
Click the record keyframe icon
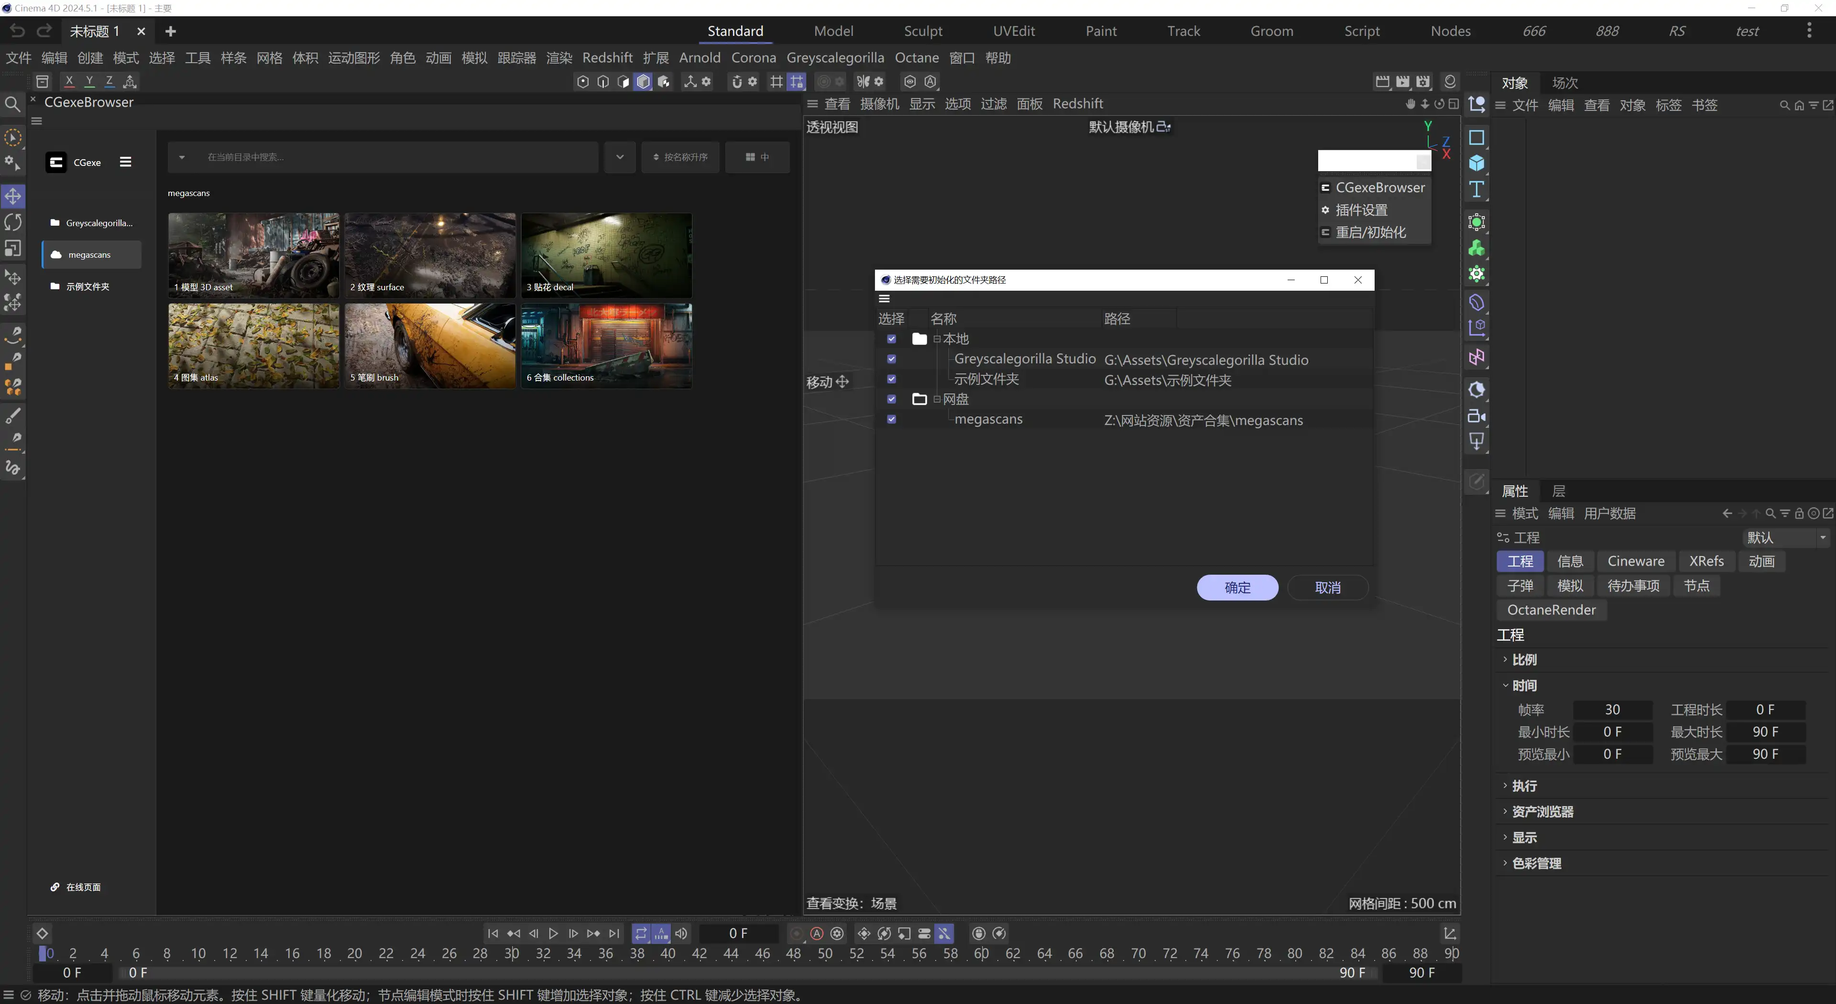[797, 933]
